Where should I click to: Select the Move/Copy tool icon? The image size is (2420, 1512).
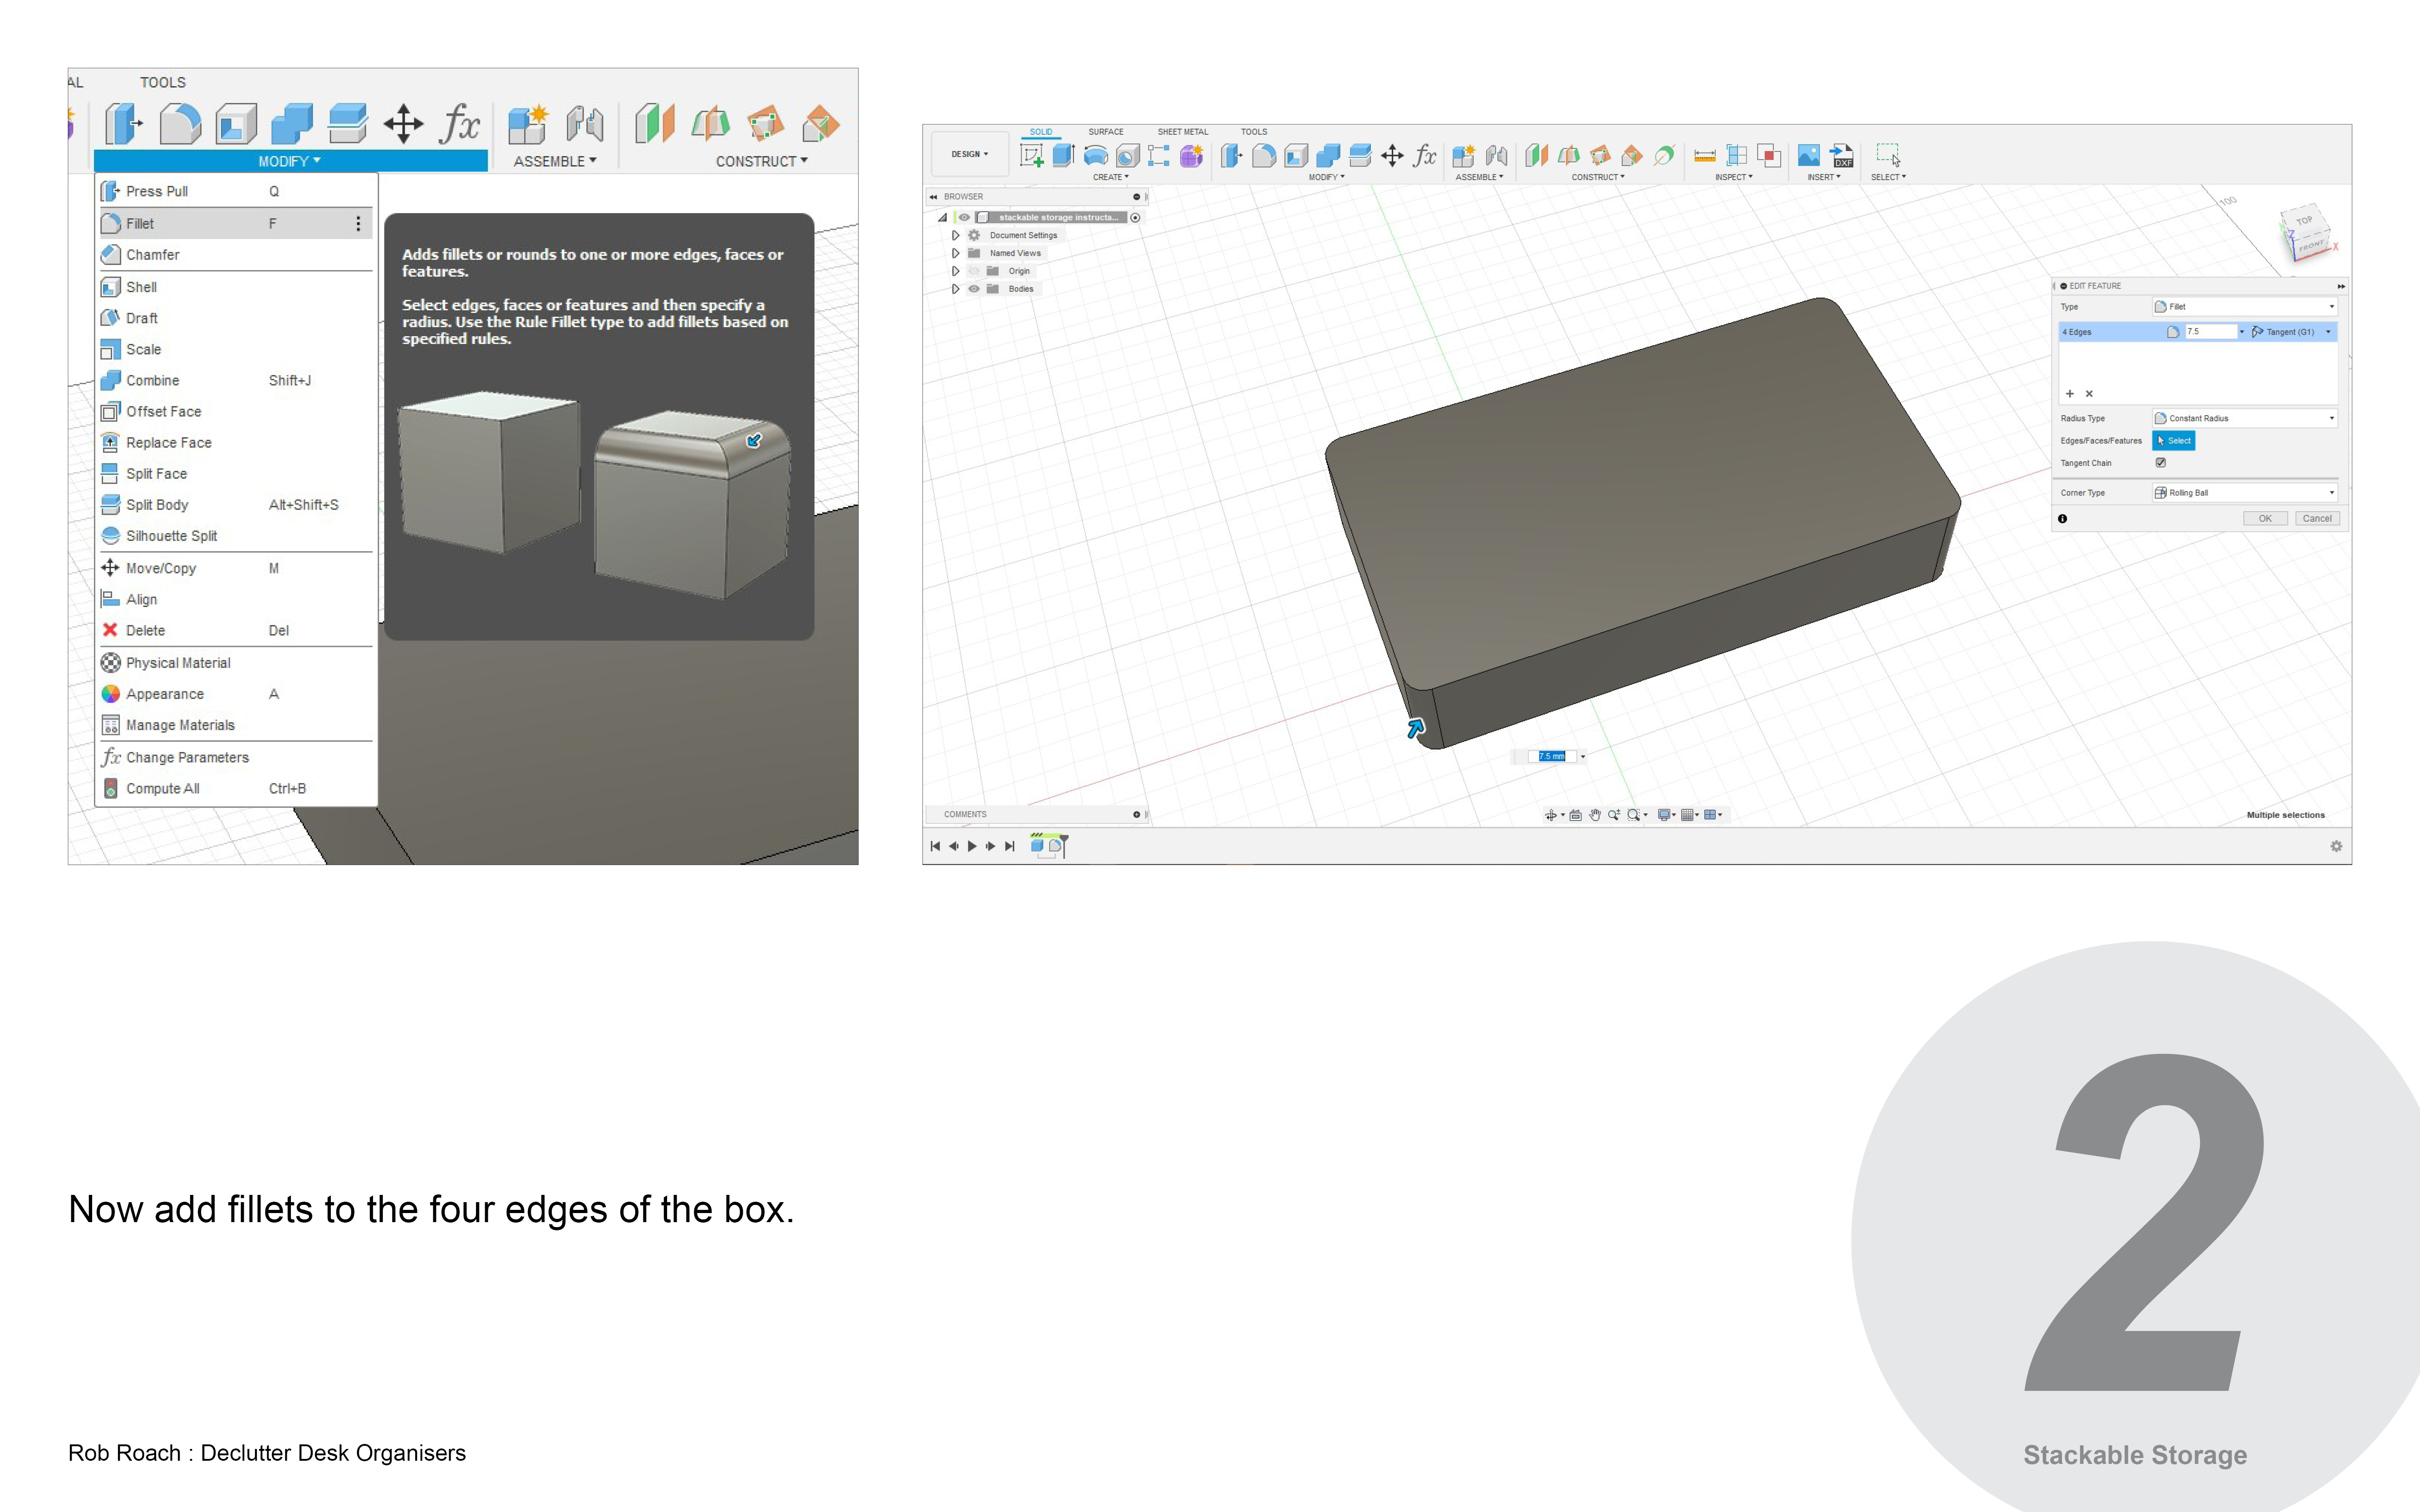point(111,568)
